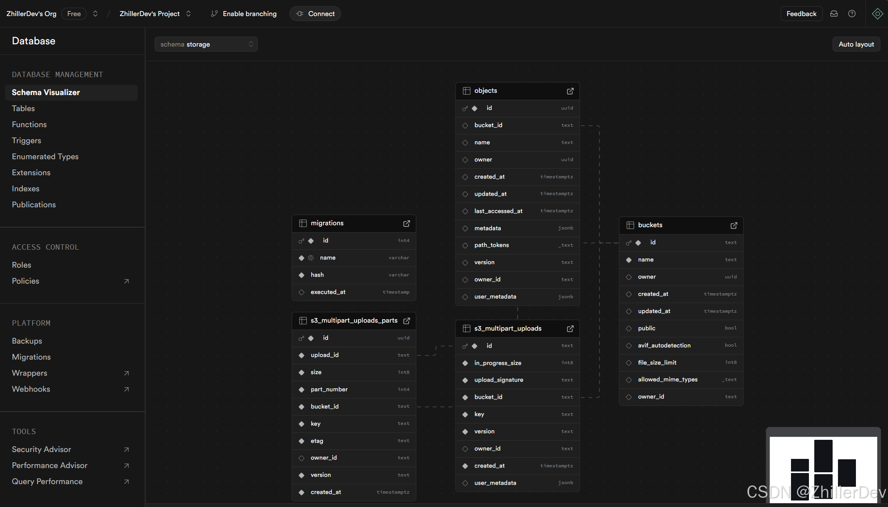This screenshot has width=888, height=507.
Task: Go to the Tables section
Action: pos(23,108)
